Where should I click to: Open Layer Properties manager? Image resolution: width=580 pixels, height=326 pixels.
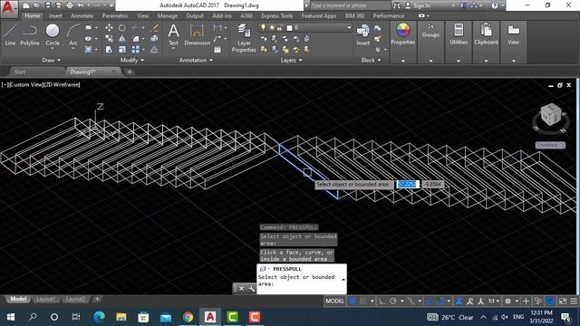244,38
